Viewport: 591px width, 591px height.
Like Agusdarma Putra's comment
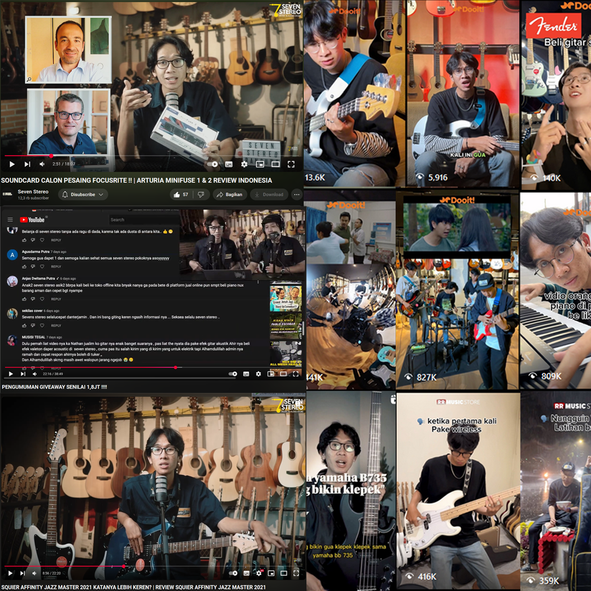[x=24, y=265]
